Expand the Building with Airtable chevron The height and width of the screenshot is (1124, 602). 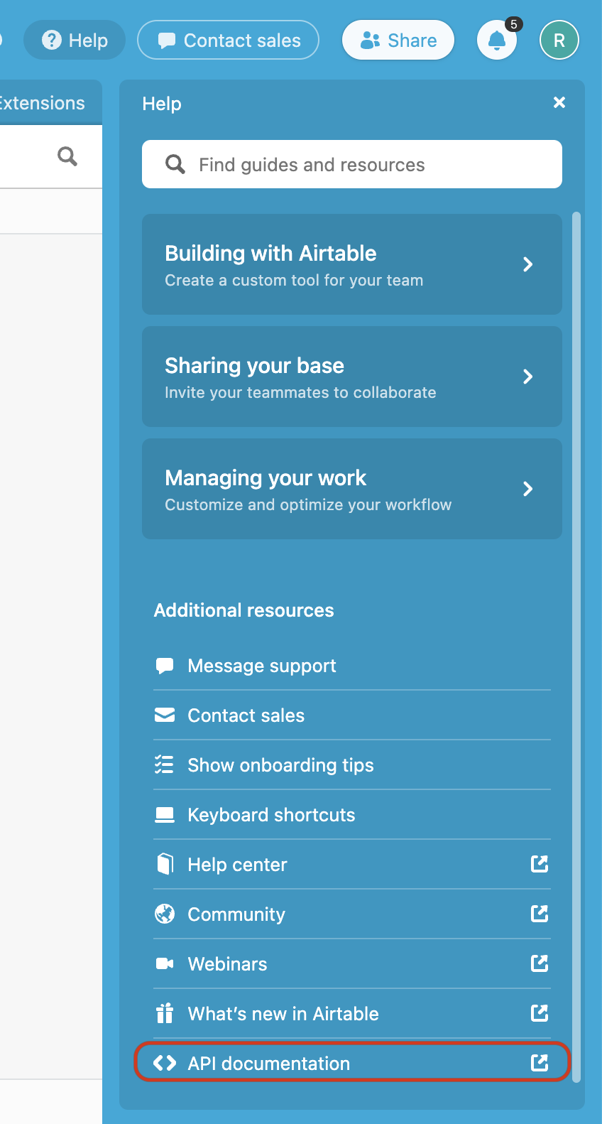[x=527, y=264]
